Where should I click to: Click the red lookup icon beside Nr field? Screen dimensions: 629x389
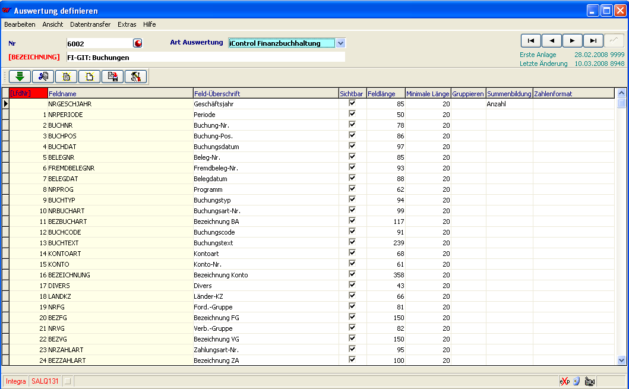point(138,43)
